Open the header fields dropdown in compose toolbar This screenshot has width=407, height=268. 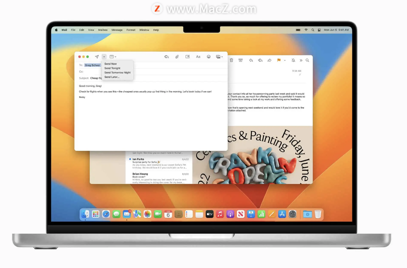[x=113, y=57]
